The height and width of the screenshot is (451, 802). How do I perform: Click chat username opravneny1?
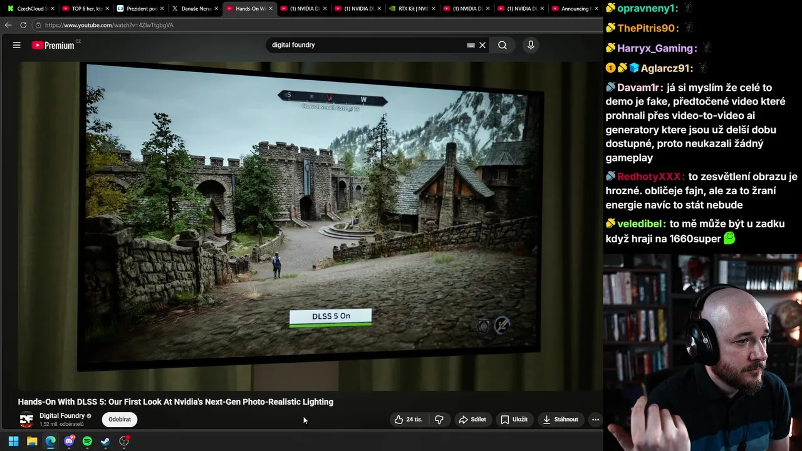click(647, 8)
